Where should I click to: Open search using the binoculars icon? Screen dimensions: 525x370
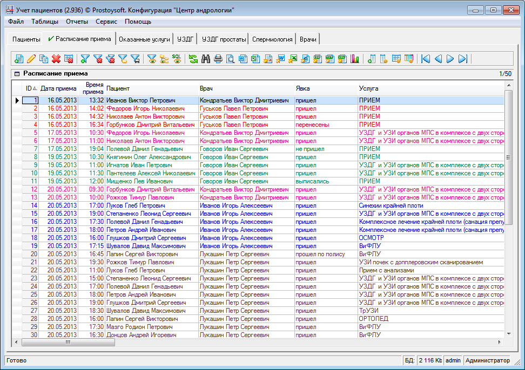pyautogui.click(x=205, y=59)
